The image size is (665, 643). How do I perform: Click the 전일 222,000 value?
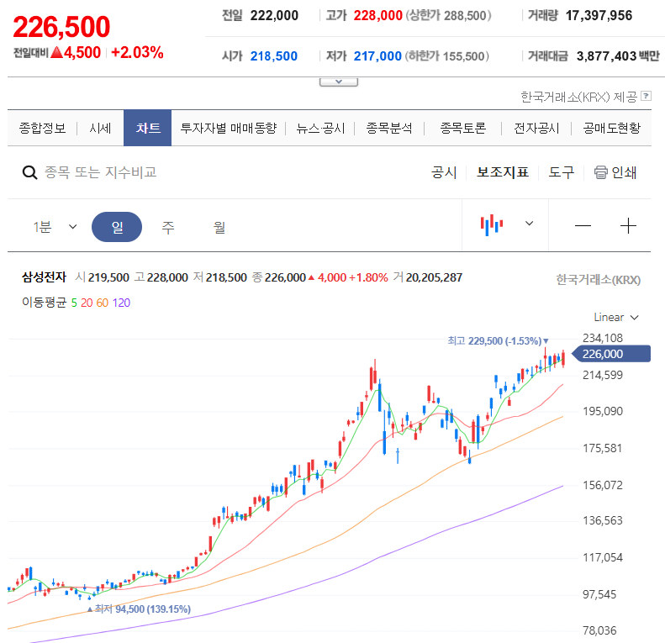[274, 16]
